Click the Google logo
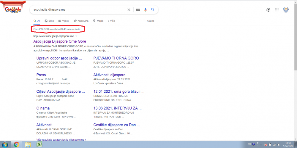Screen dimensions: 297x148 pos(13,9)
